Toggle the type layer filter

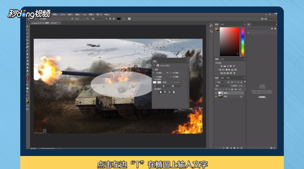(x=235, y=82)
